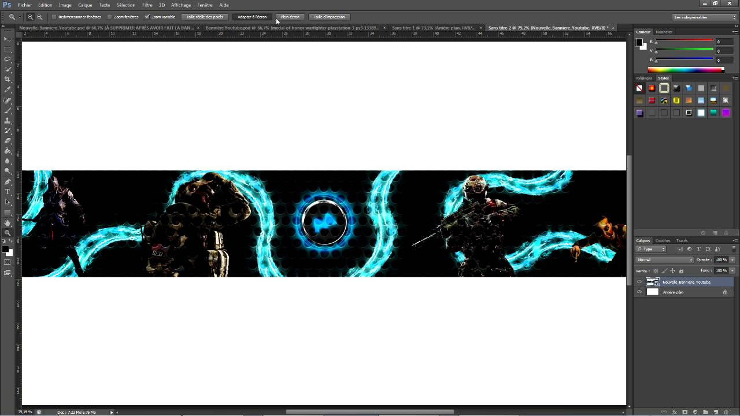Open the workspace switcher dropdown
The image size is (740, 416).
[x=705, y=17]
